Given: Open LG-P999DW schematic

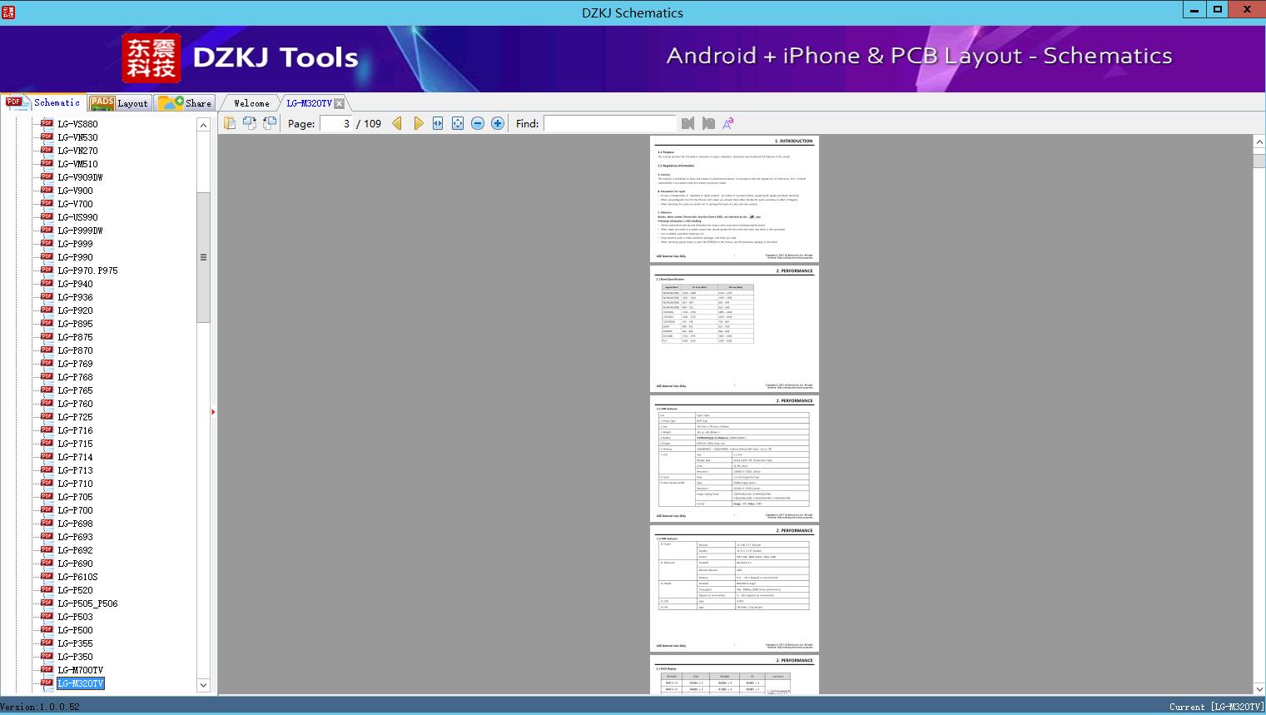Looking at the screenshot, I should (80, 231).
